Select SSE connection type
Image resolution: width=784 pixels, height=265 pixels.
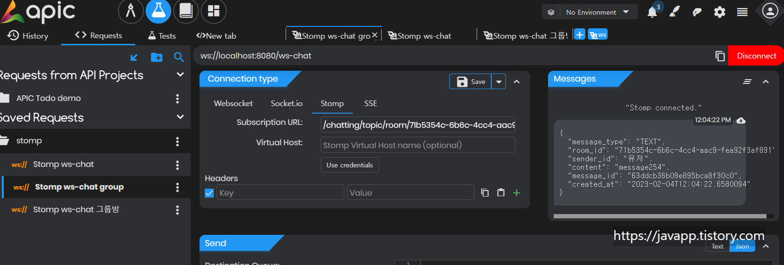[371, 103]
